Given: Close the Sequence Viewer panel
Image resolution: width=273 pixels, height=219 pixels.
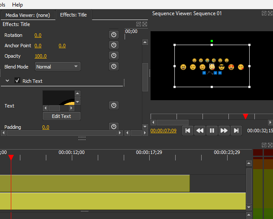Looking at the screenshot, I should (270, 13).
